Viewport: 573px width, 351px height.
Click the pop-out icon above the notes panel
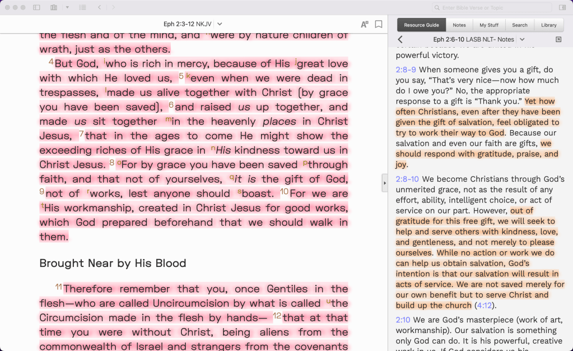click(x=558, y=38)
